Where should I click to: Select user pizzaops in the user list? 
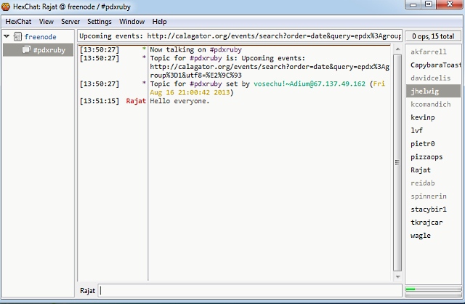tap(426, 156)
